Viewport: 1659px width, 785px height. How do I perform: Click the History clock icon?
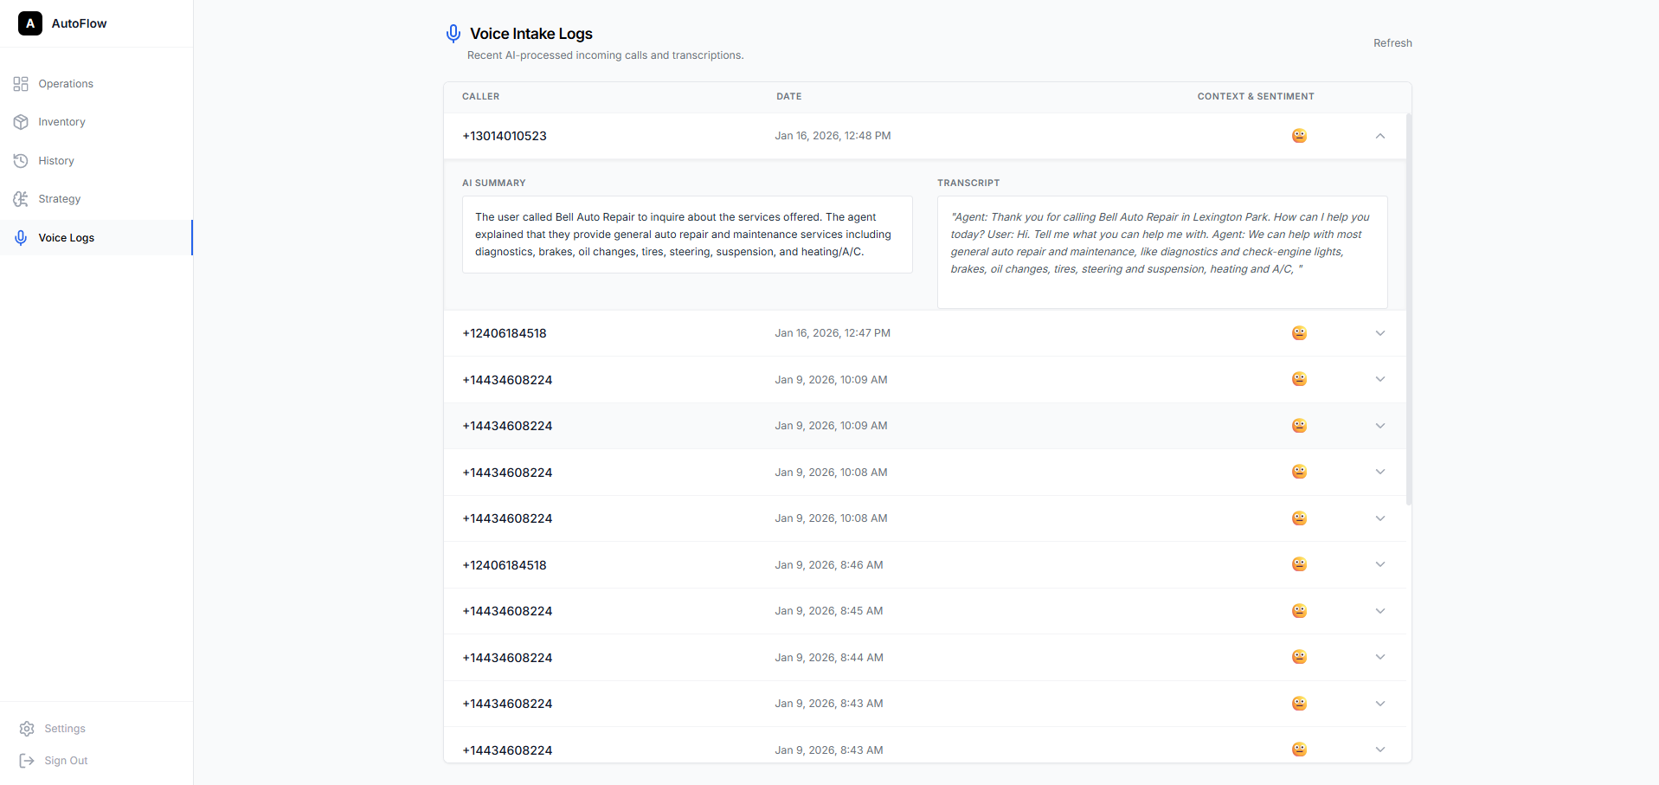(21, 161)
